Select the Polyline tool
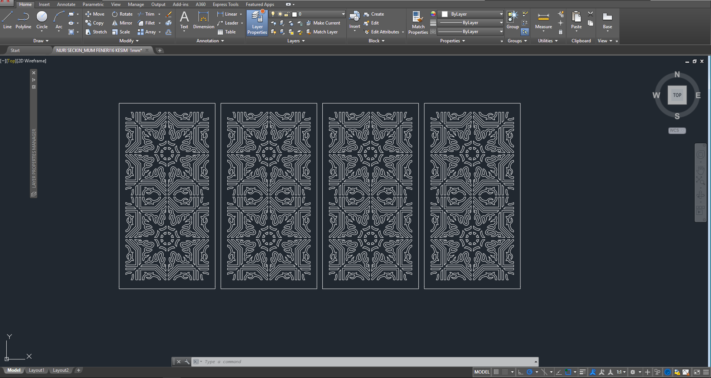Screen dimensions: 711x378 click(x=23, y=20)
